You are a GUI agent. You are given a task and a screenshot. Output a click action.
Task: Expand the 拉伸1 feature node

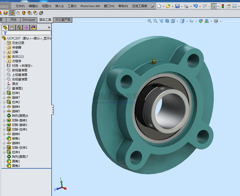4,93
